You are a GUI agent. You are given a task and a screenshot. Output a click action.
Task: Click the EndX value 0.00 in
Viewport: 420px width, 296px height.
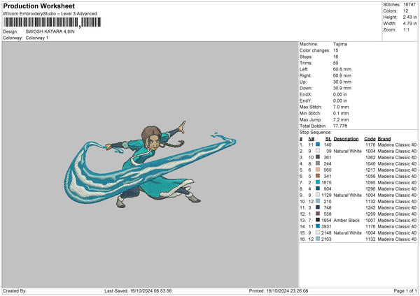coord(340,94)
